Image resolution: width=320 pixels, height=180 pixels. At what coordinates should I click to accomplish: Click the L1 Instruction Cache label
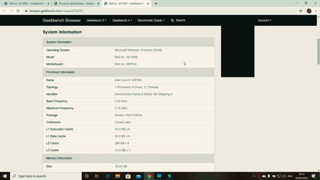[x=59, y=129]
